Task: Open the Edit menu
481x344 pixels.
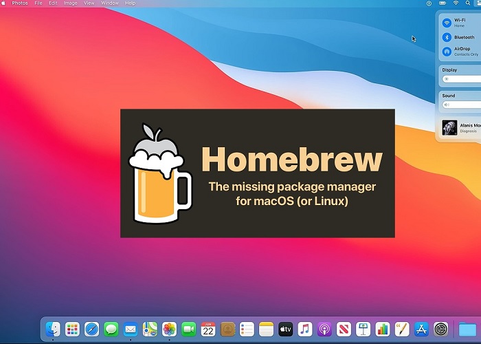Action: point(53,3)
